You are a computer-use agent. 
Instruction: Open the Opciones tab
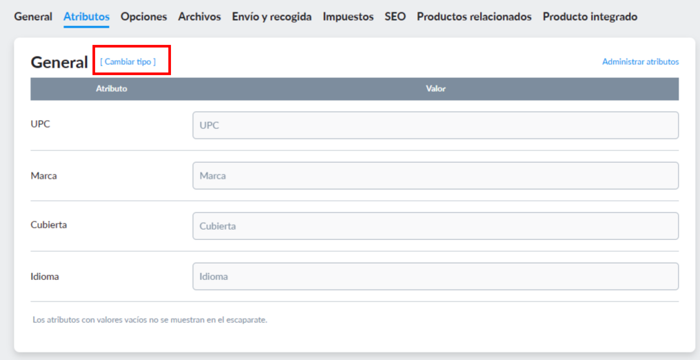tap(143, 17)
